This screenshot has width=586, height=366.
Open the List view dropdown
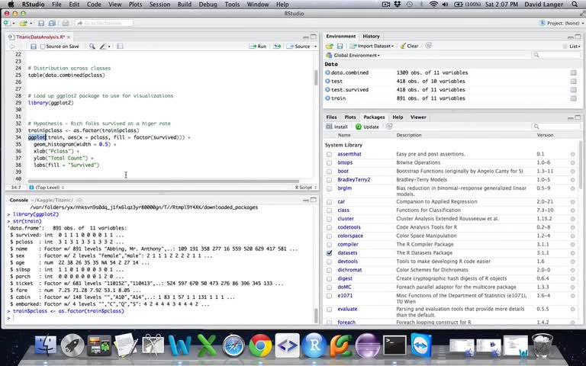click(572, 47)
